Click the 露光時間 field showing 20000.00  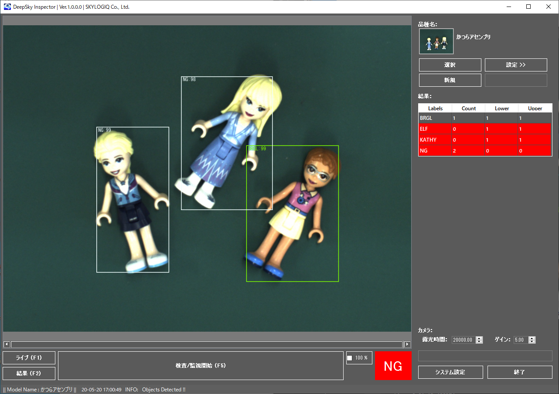[x=464, y=340]
